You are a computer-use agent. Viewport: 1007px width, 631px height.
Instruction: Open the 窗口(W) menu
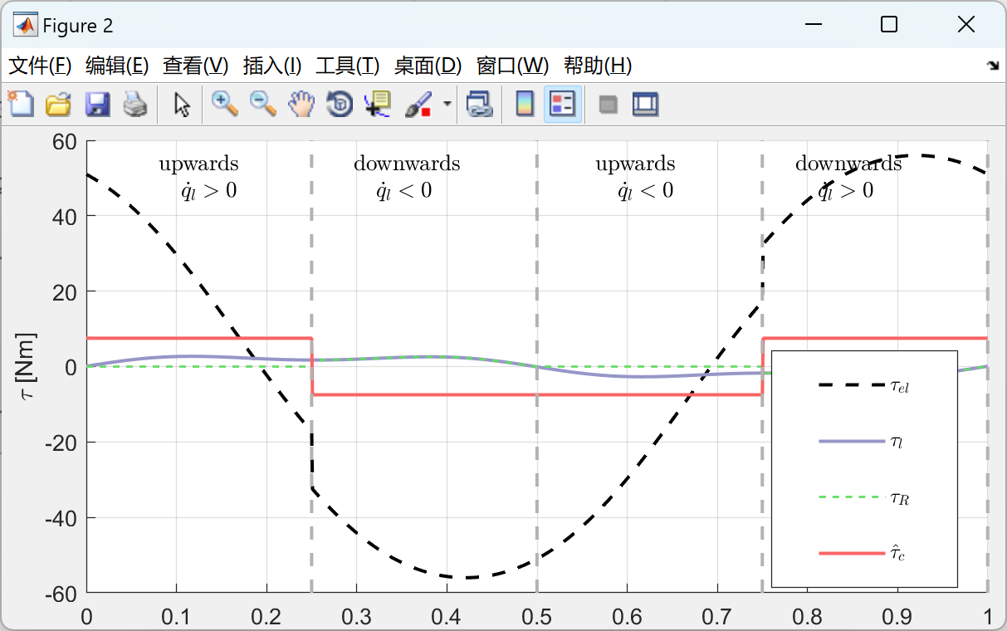(512, 66)
